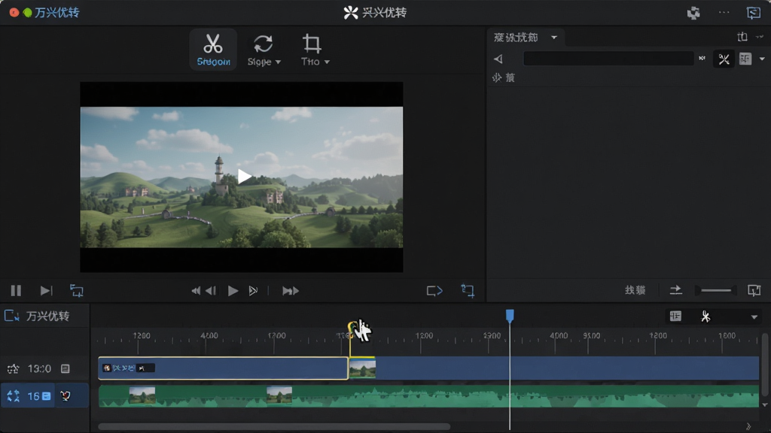Step back one frame
The height and width of the screenshot is (433, 771).
pos(211,291)
